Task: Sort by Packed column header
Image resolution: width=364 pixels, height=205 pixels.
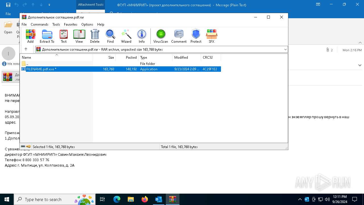Action: coord(127,57)
